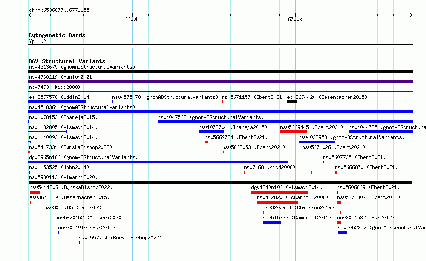
Task: Open nsv7473 (Kidd2008) variant label
Action: 55,87
